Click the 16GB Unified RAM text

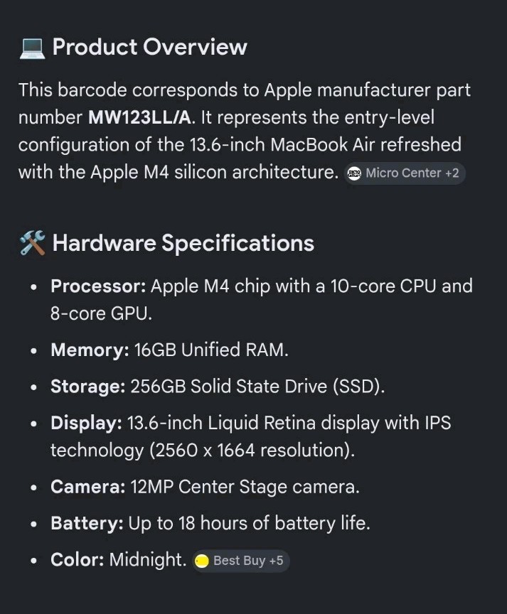[x=211, y=350]
